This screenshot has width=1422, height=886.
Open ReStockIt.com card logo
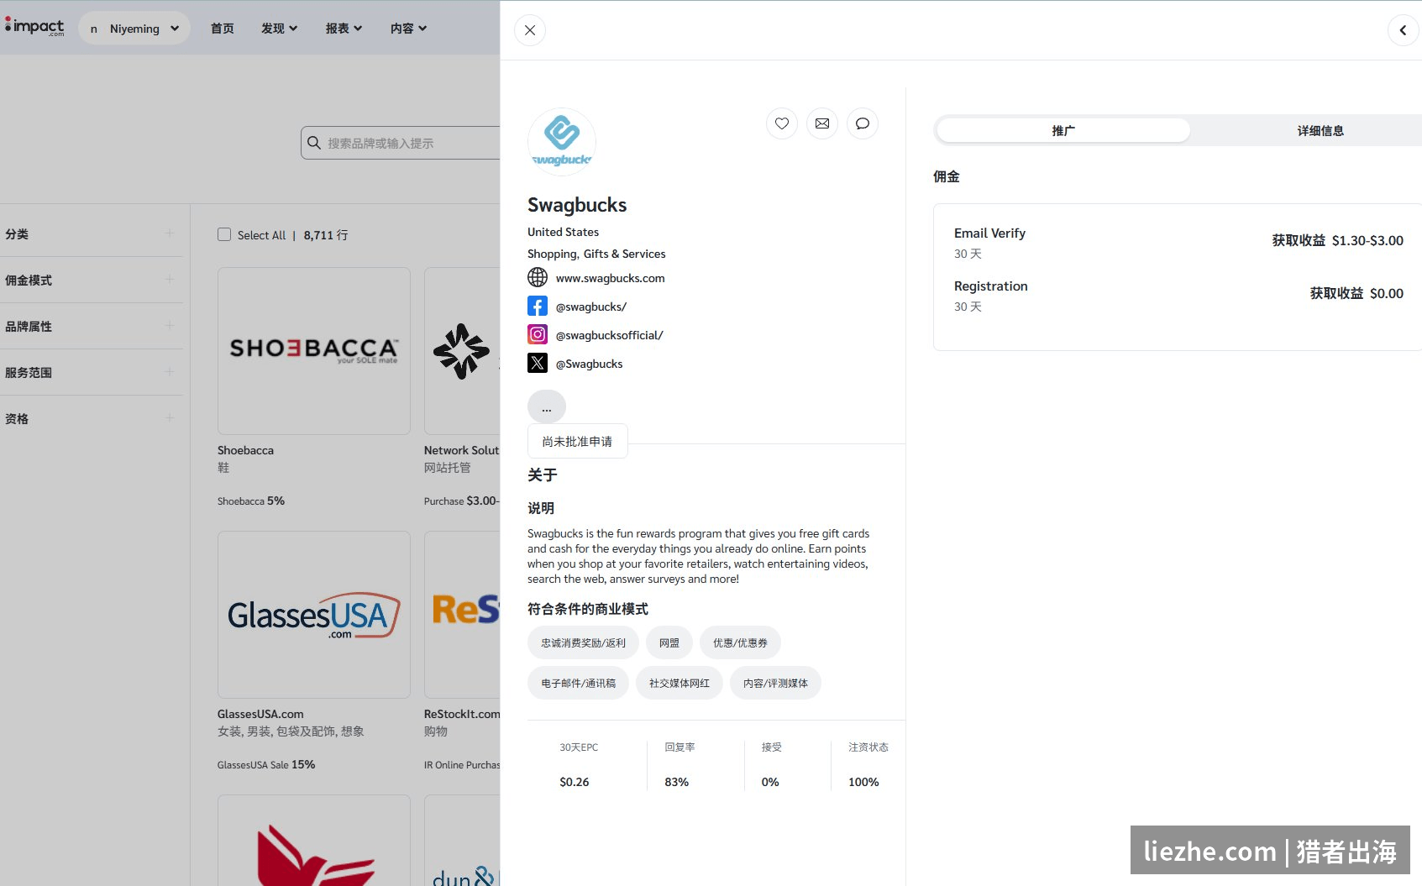coord(462,615)
